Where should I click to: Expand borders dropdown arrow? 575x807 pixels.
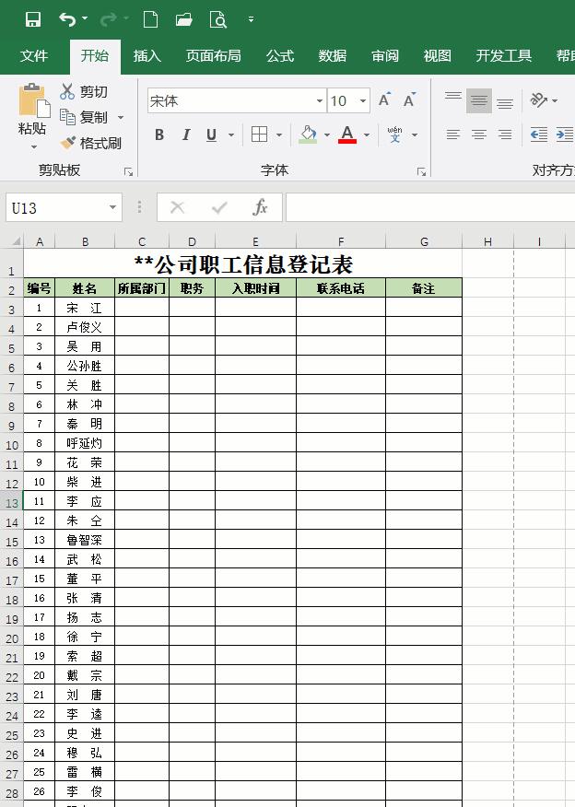tap(279, 134)
